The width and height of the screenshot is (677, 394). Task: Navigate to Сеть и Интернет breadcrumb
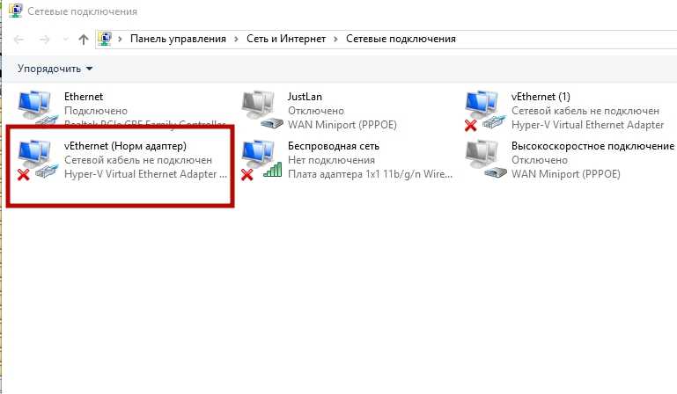[x=286, y=39]
